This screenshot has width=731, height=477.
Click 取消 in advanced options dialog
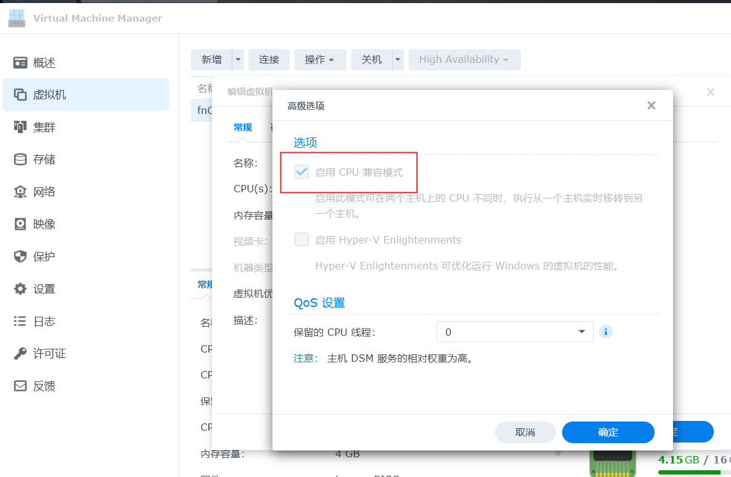[525, 432]
